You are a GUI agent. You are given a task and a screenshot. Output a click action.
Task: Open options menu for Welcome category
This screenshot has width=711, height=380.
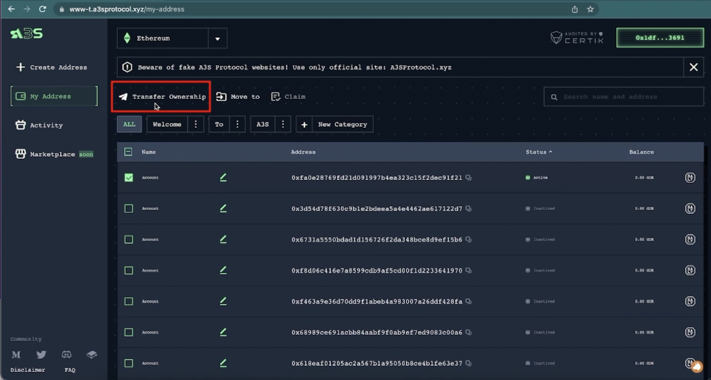(196, 124)
